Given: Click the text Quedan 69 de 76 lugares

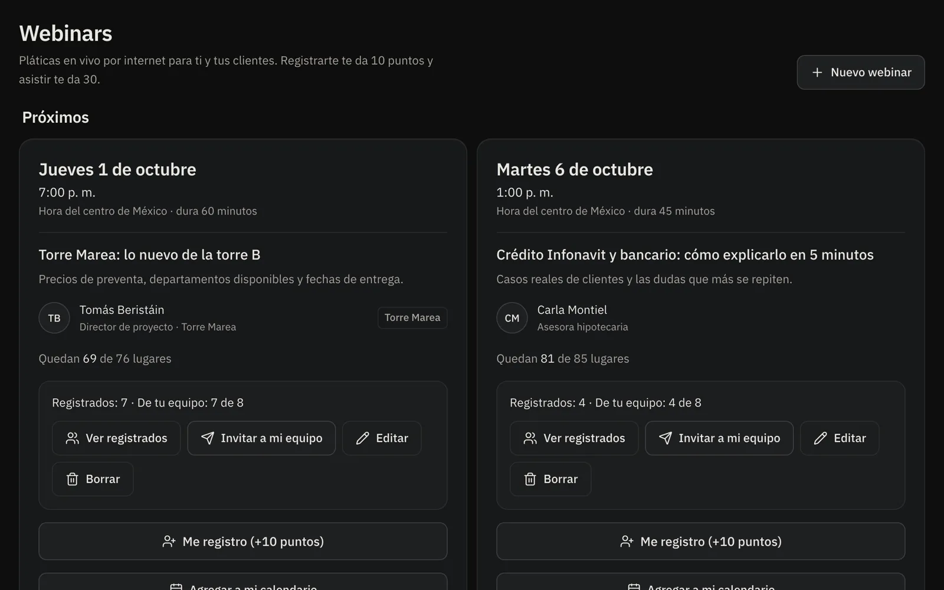Looking at the screenshot, I should click(x=105, y=359).
